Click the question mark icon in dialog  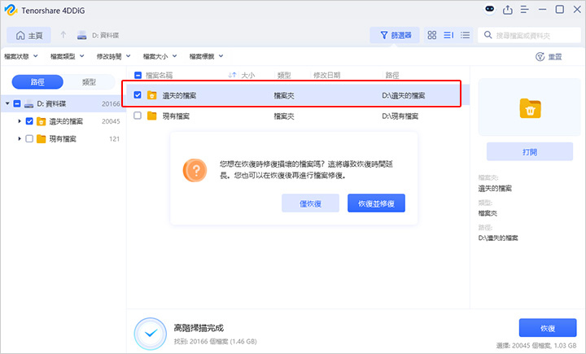(x=195, y=170)
